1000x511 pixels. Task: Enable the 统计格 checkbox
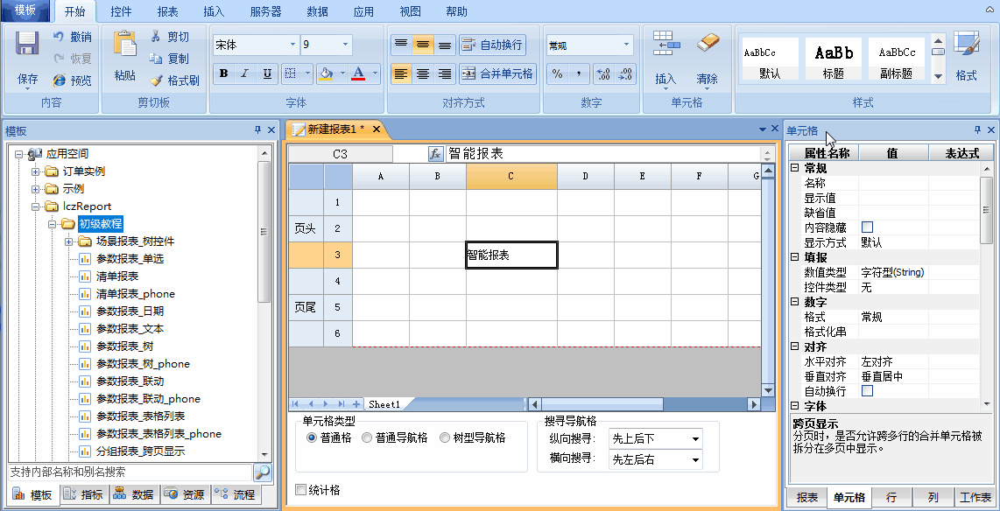tap(301, 490)
